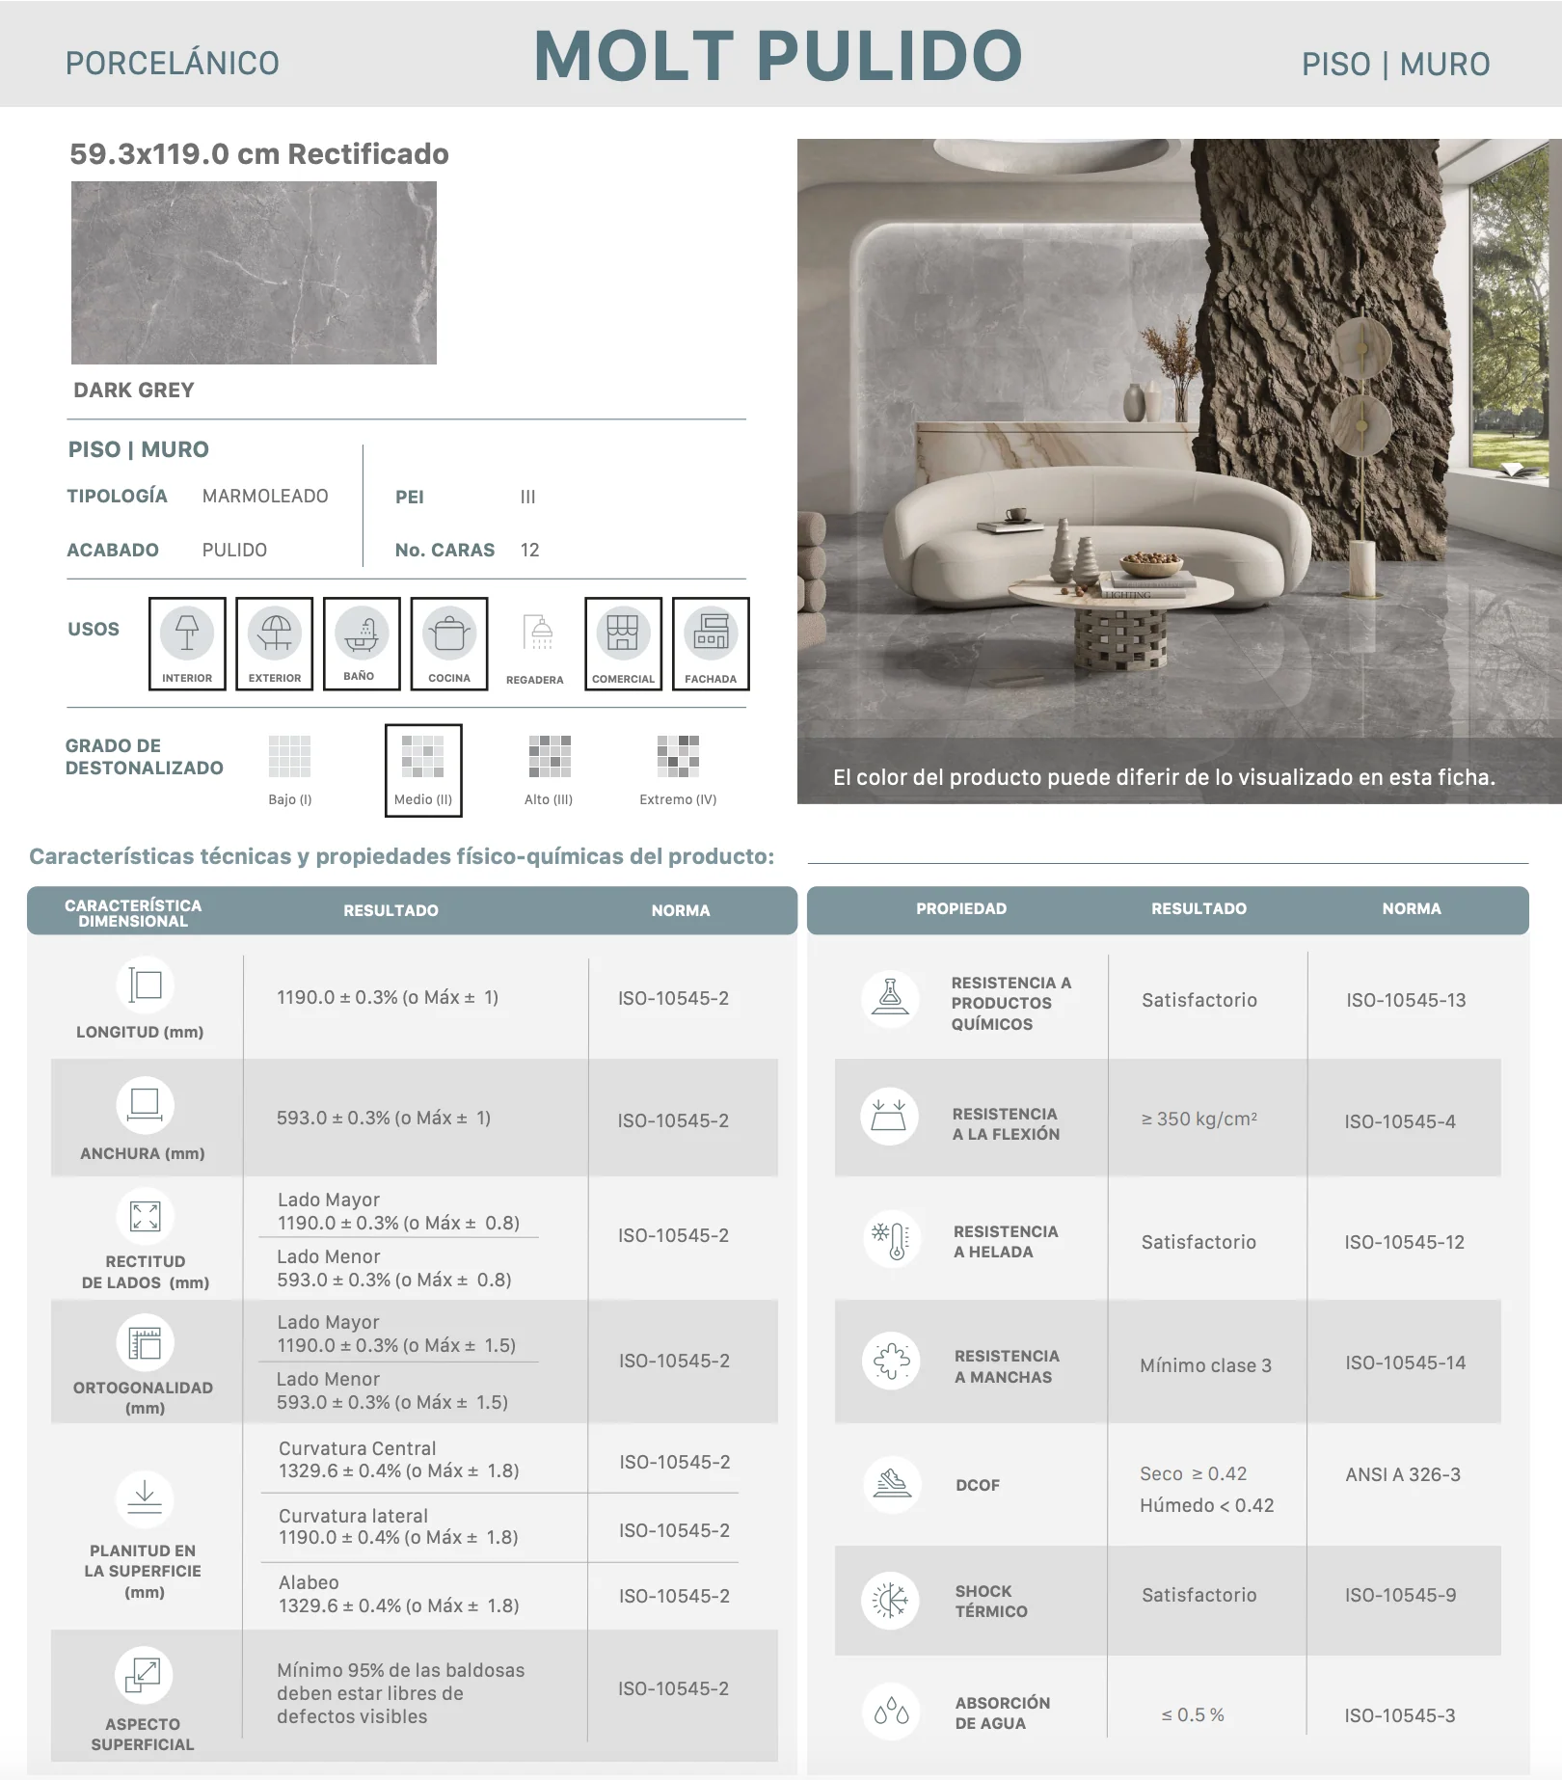The width and height of the screenshot is (1562, 1780).
Task: Click the Características técnicas section heading
Action: click(x=402, y=856)
